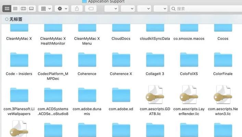Screen dimensions: 242x137
Task: Select the CleanMyMac X Menu folder
Action: click(87, 28)
